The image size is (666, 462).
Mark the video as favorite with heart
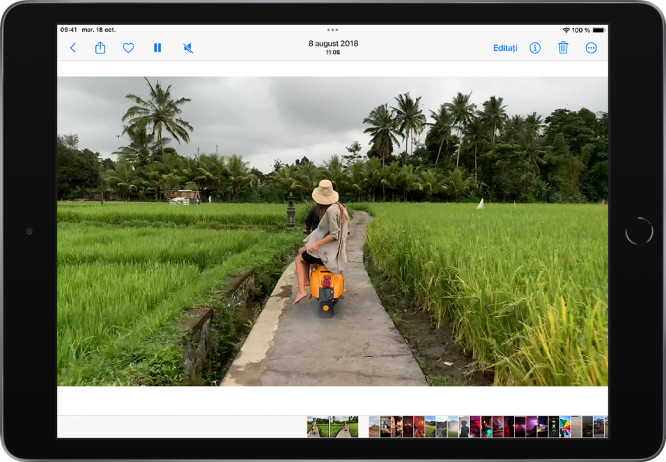pyautogui.click(x=128, y=48)
